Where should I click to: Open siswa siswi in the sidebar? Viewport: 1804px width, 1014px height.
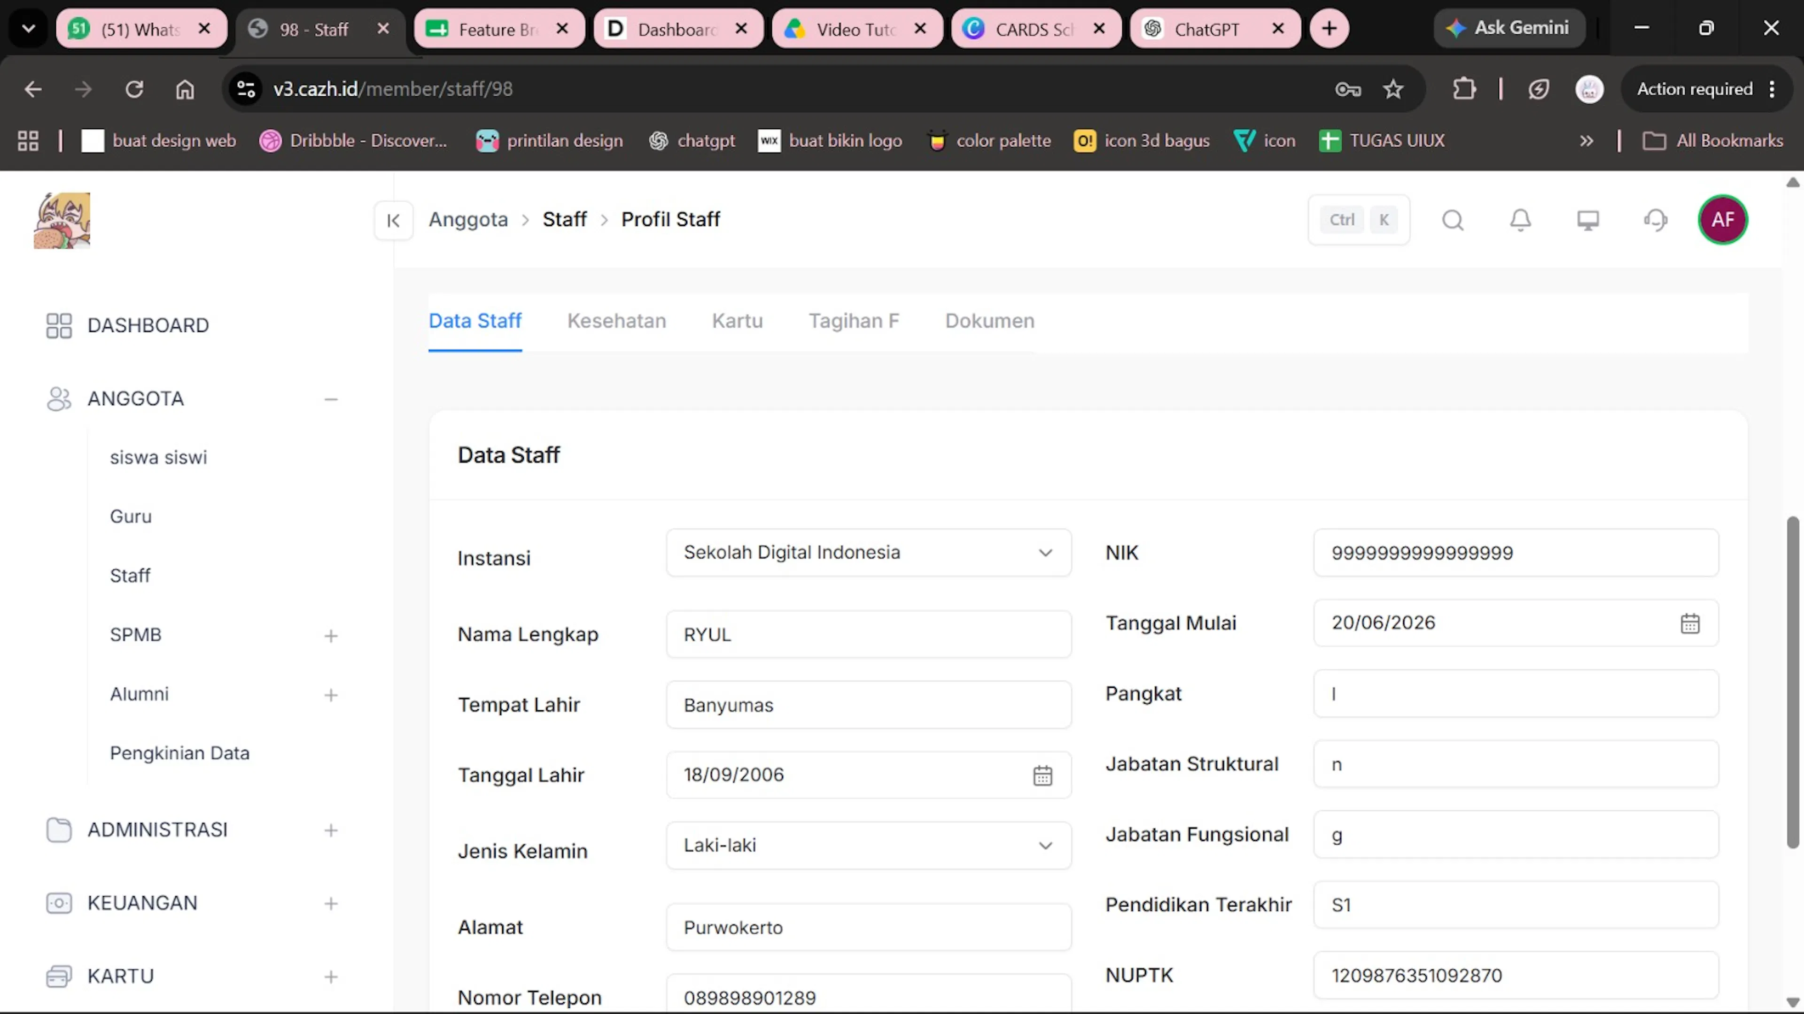point(158,458)
